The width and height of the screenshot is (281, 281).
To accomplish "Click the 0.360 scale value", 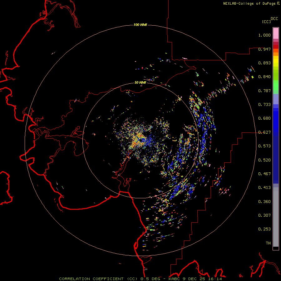I will [x=264, y=202].
